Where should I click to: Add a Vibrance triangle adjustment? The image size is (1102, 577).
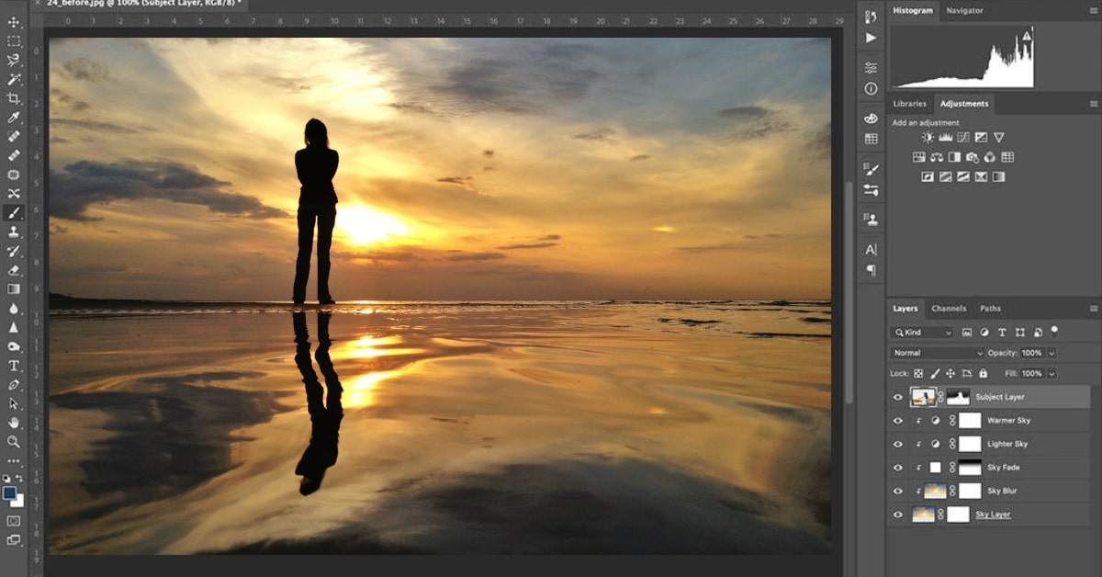tap(999, 137)
